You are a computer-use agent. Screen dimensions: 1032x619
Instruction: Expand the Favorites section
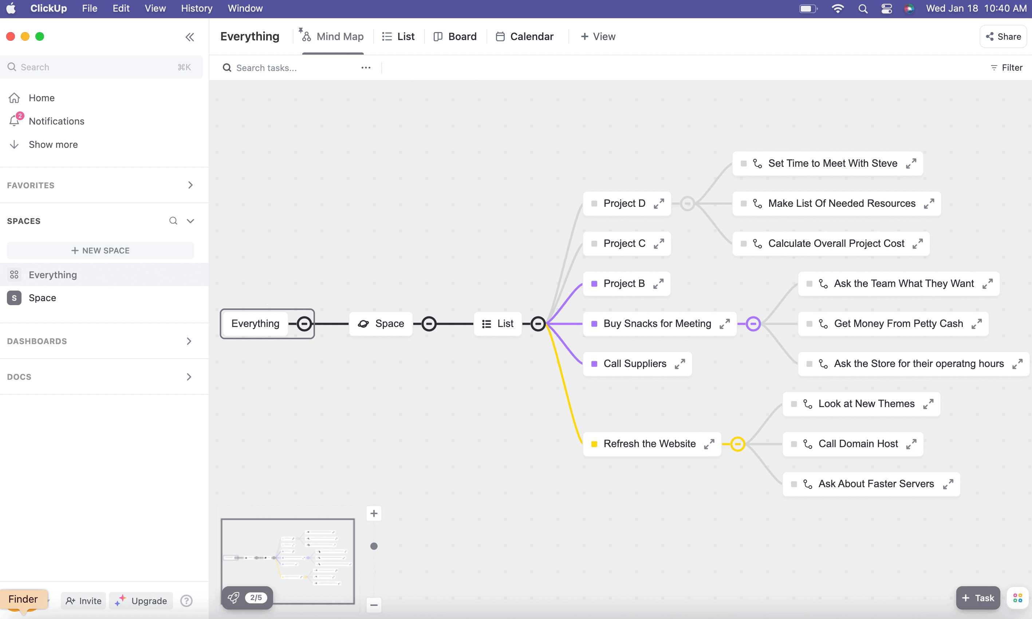pyautogui.click(x=190, y=185)
